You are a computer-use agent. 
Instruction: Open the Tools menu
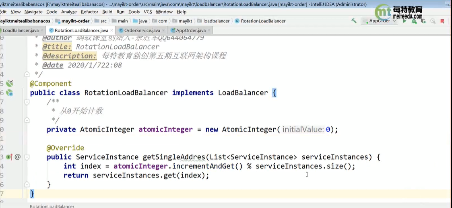click(134, 12)
